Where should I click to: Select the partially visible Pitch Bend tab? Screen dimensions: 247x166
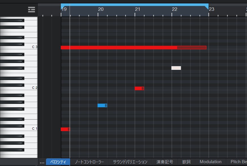tap(238, 162)
